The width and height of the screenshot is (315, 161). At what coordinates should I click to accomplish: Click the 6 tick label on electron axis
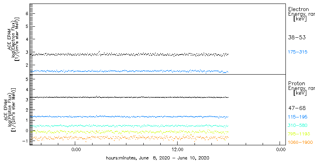coord(27,13)
